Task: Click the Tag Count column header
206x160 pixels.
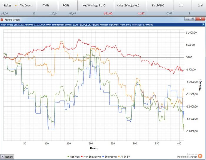Action: [27, 5]
